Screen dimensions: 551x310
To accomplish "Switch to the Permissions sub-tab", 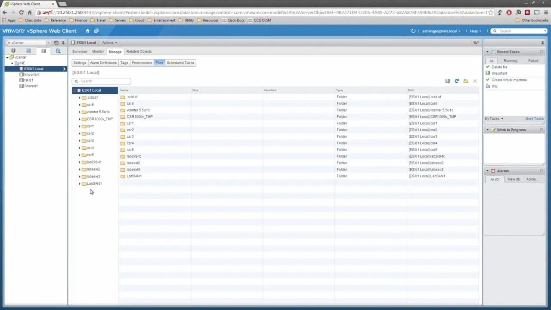I will click(142, 63).
